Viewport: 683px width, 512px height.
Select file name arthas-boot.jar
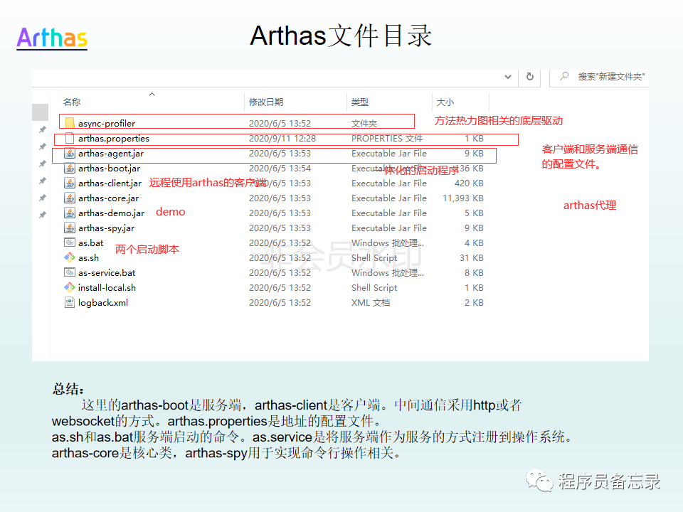click(x=110, y=168)
